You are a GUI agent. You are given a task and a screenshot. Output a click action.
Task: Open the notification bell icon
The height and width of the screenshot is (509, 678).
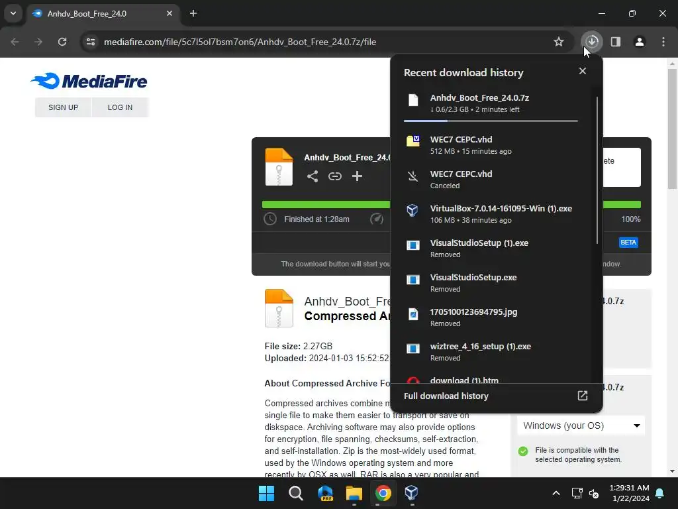coord(660,493)
